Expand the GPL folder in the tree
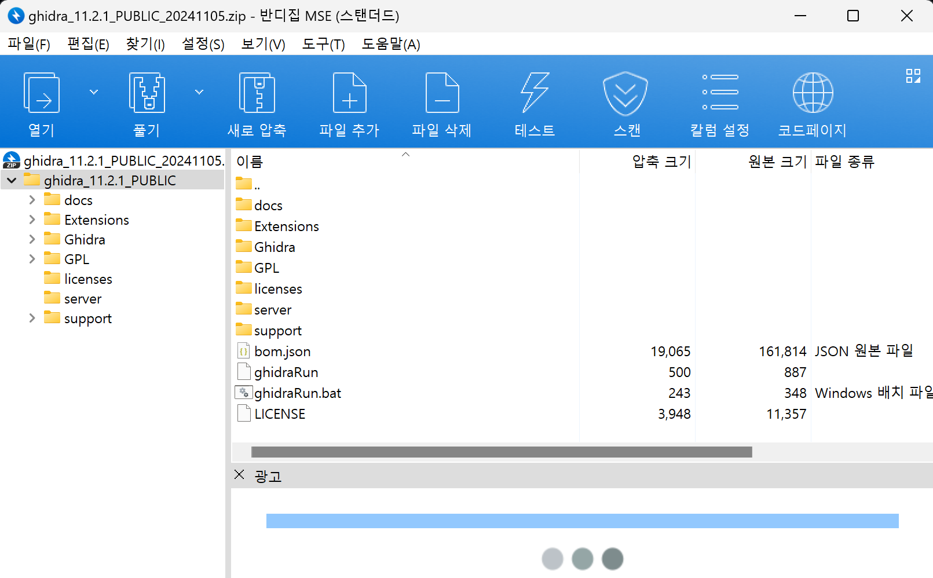The width and height of the screenshot is (933, 578). [32, 259]
